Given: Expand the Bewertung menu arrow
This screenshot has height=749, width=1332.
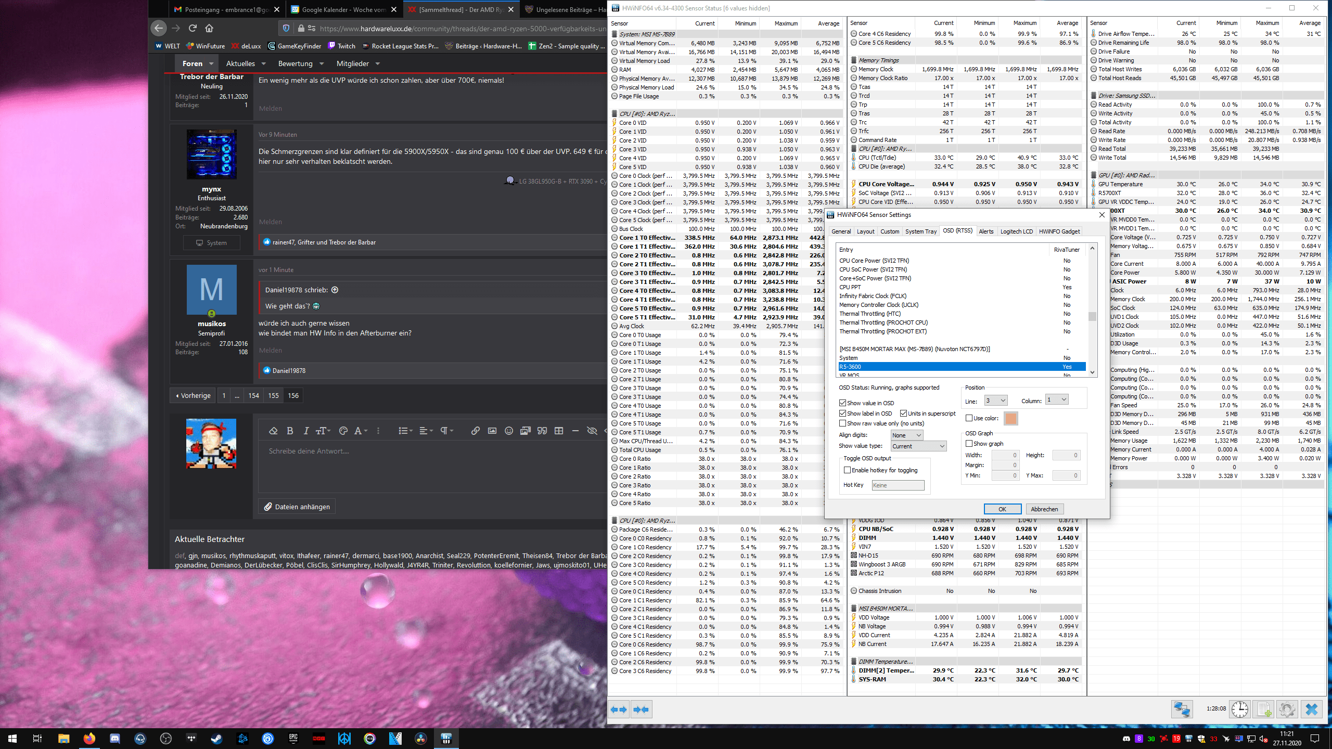Looking at the screenshot, I should click(321, 63).
